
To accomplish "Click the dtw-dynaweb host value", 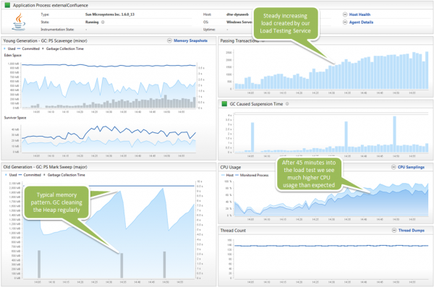I will pos(237,14).
